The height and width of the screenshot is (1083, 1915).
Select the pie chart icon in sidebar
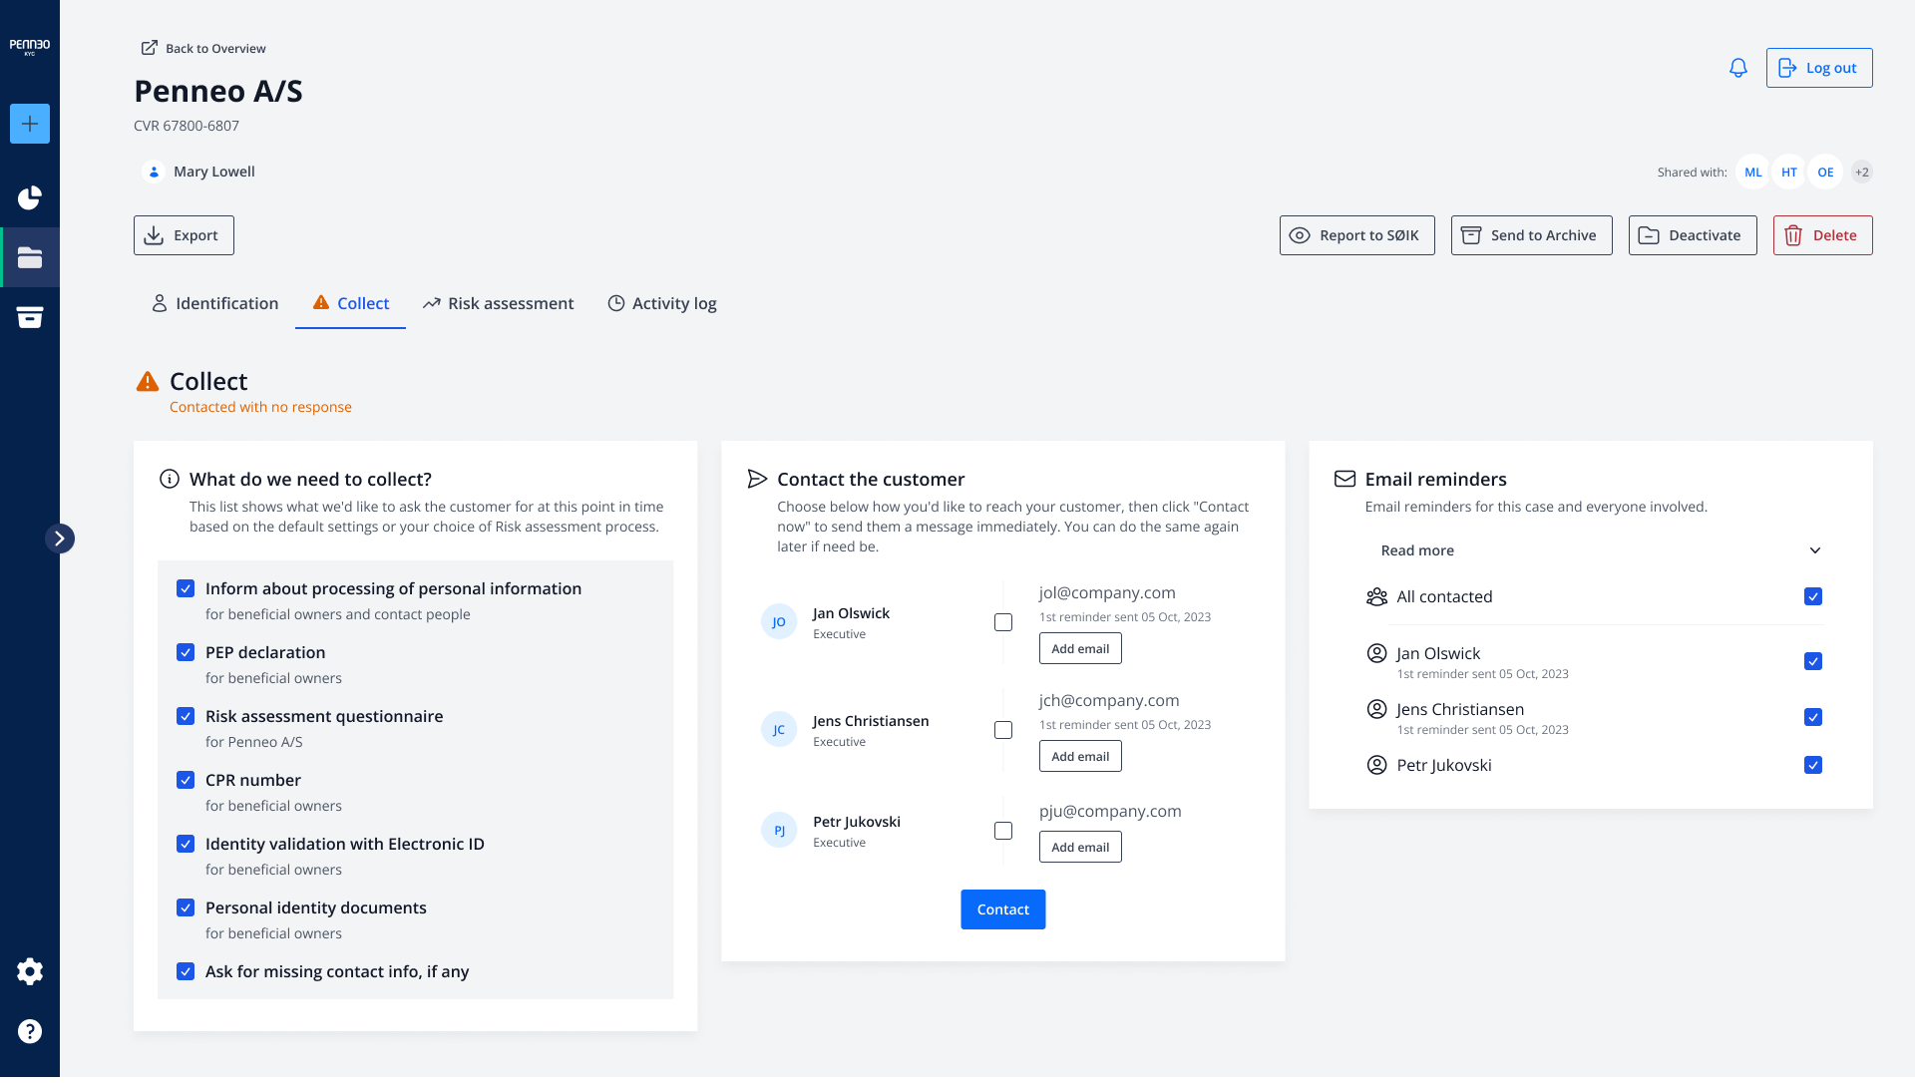point(30,198)
